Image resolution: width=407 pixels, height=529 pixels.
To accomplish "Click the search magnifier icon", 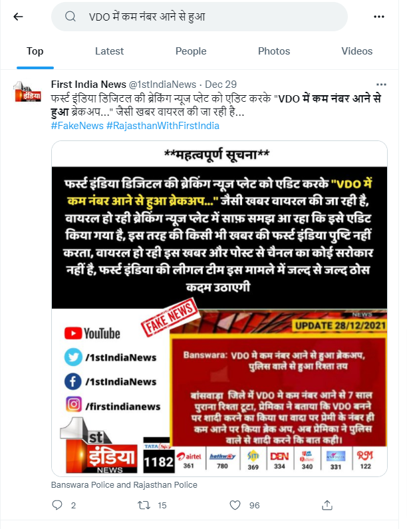I will 70,17.
